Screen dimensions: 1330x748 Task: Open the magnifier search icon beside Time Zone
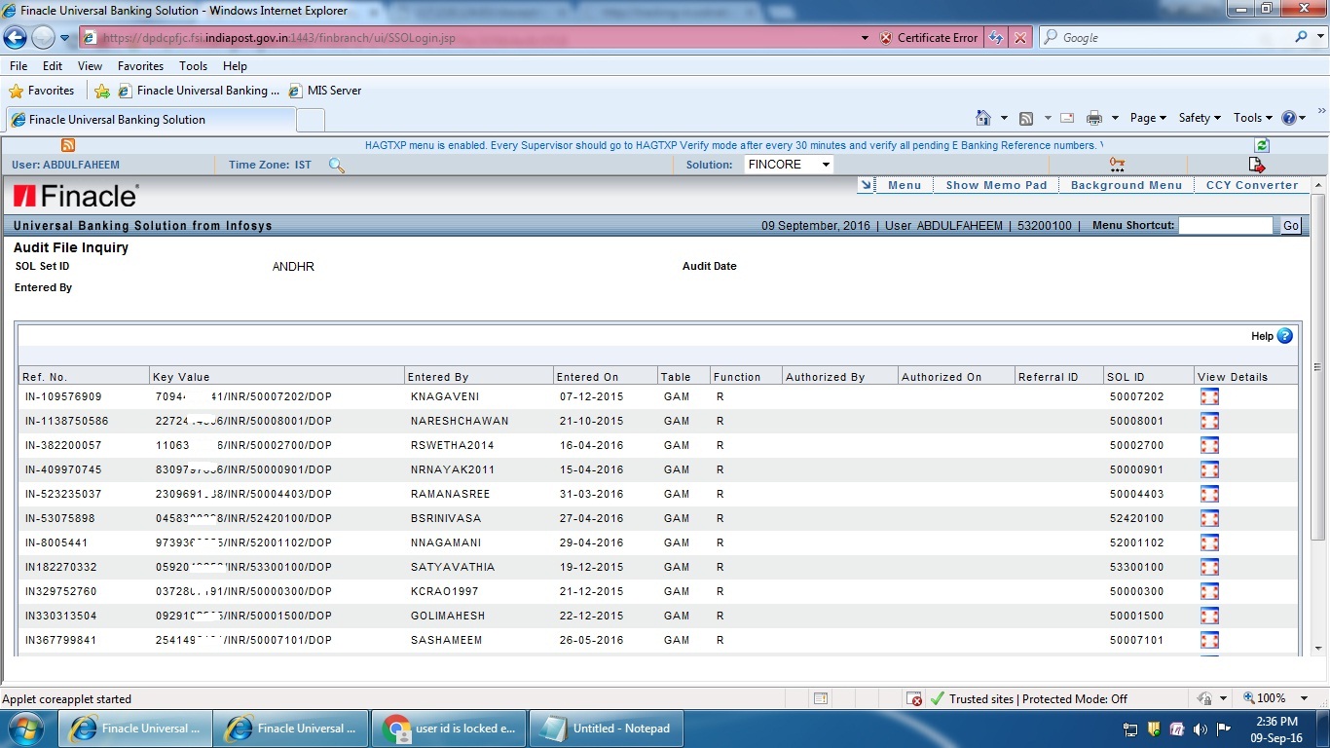(336, 165)
